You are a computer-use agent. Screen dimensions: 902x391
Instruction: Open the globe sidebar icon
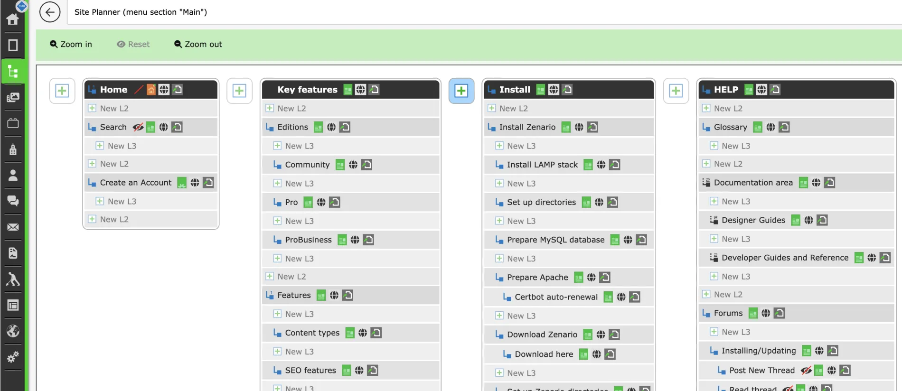click(x=13, y=331)
